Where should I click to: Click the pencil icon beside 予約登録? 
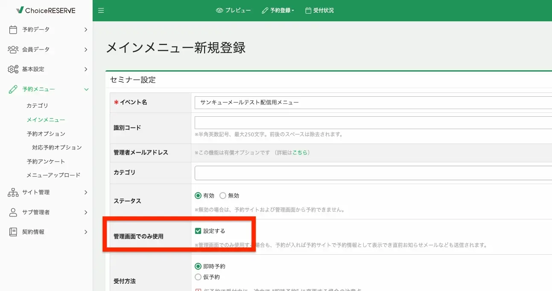point(265,11)
